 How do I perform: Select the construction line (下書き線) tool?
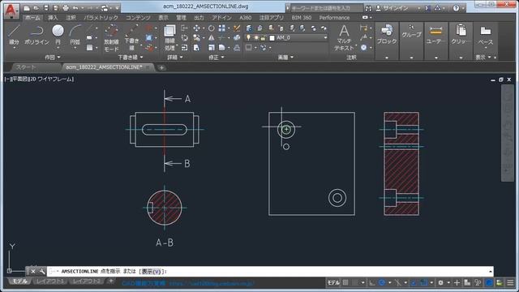click(131, 38)
